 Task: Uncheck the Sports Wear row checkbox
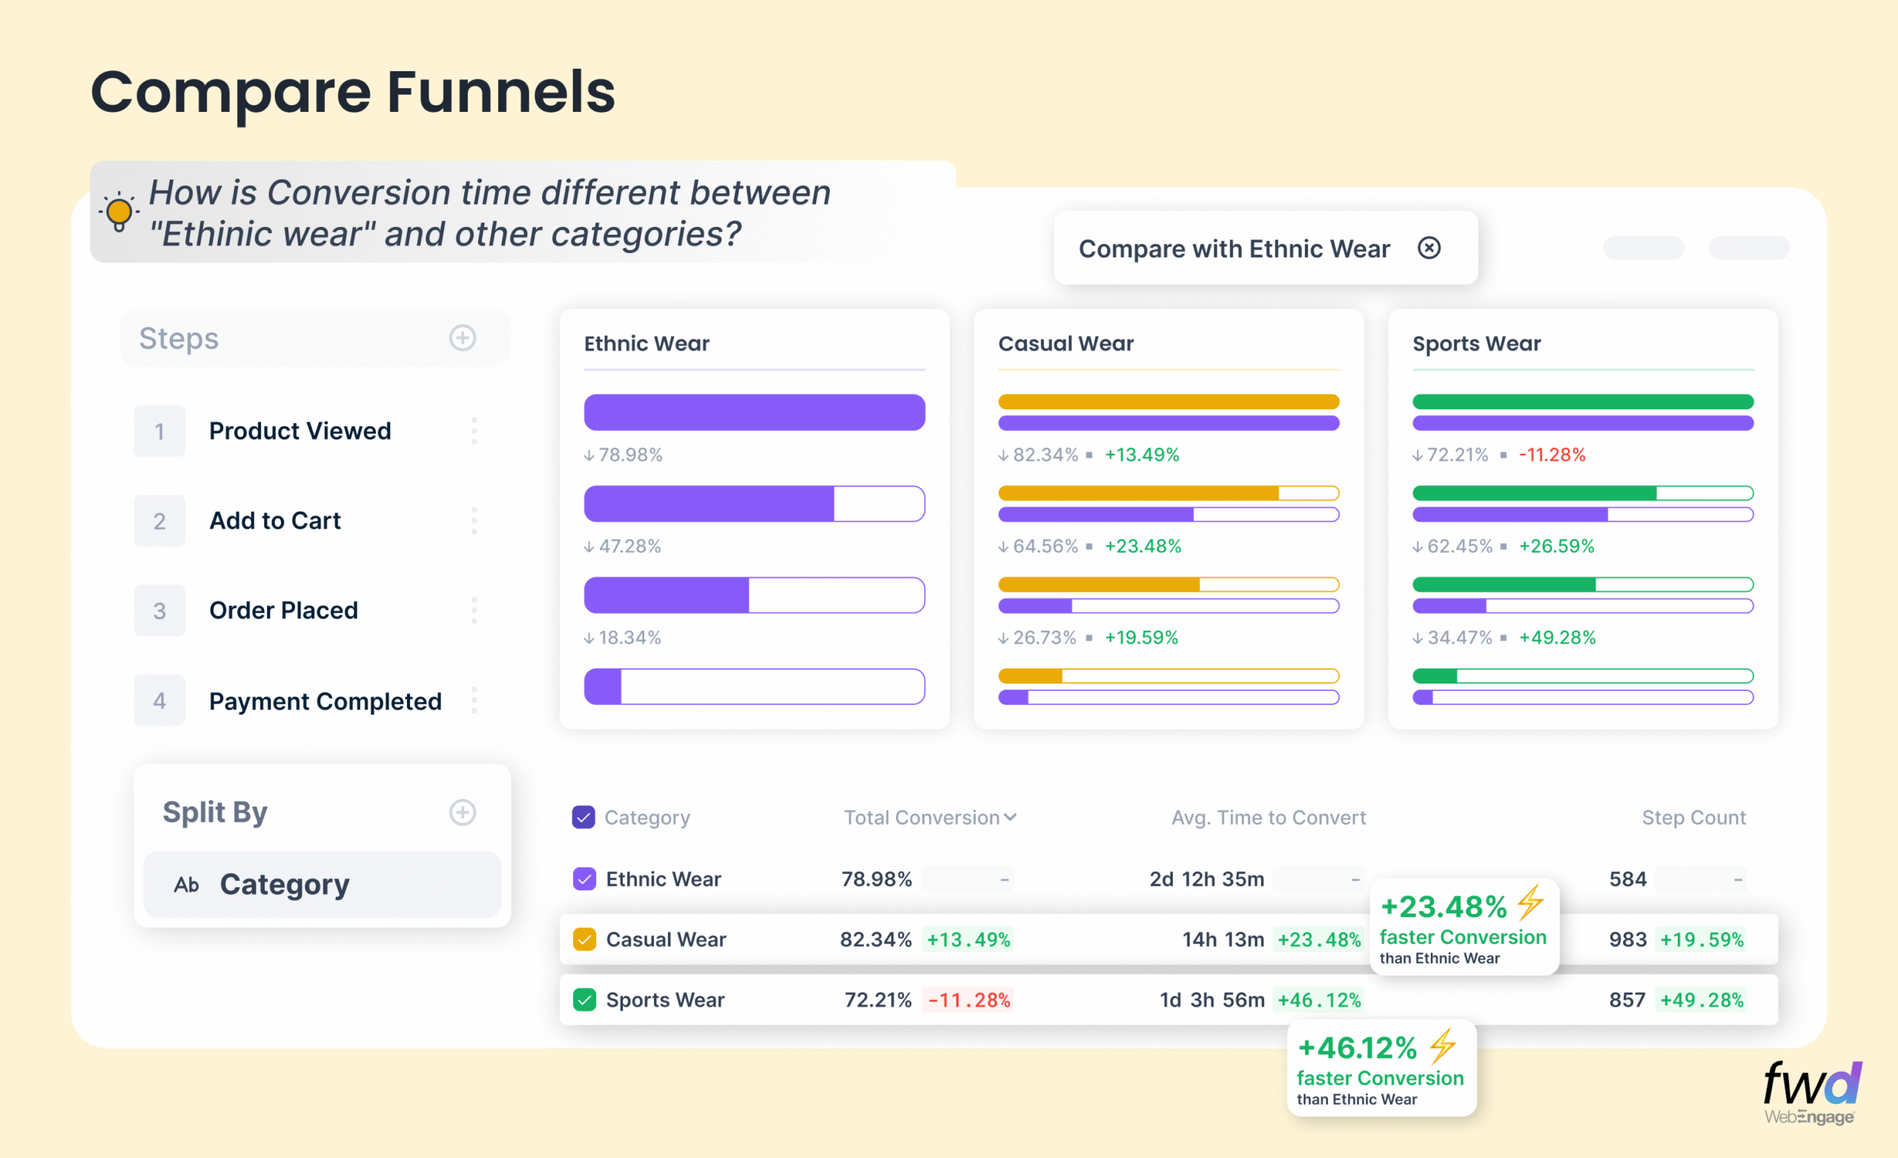pos(584,999)
